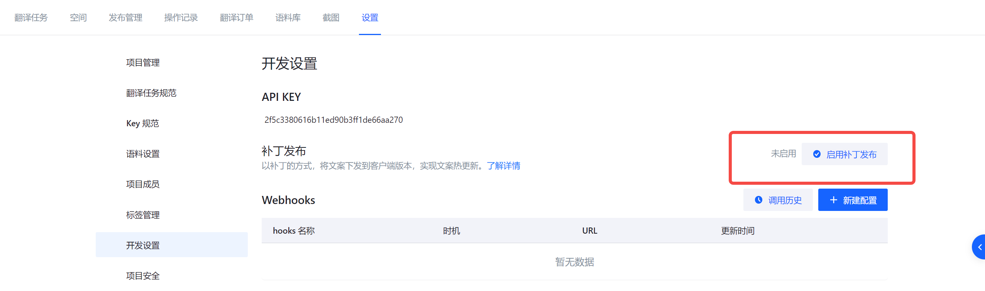Select 项目成员 in the sidebar
Screen dimensions: 985x291
click(143, 184)
